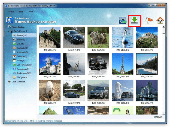The image size is (170, 127).
Task: Select Voicemail(3) in the sidebar
Action: point(22,52)
